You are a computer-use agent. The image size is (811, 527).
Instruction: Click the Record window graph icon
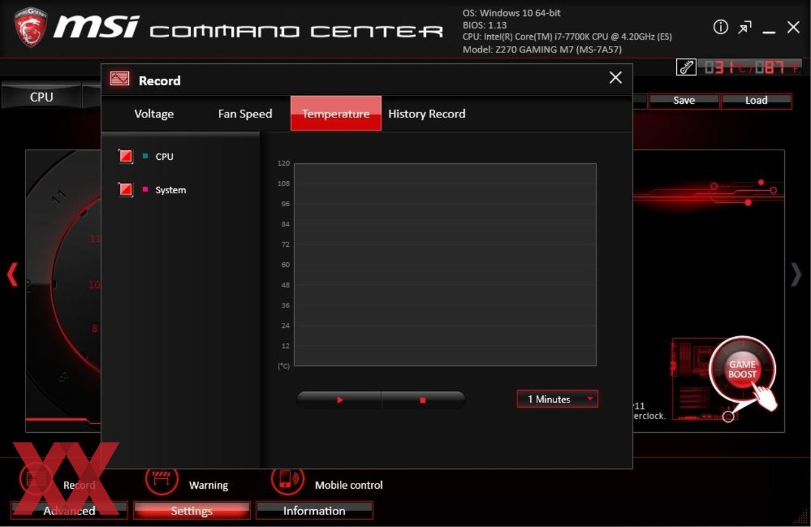pos(120,79)
